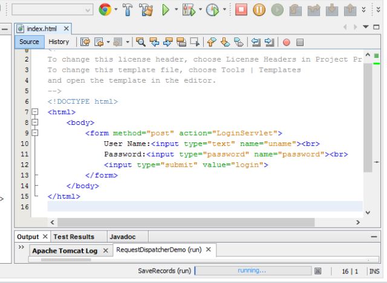Start Macro Recording with red circle
Image resolution: width=387 pixels, height=283 pixels.
pos(286,42)
